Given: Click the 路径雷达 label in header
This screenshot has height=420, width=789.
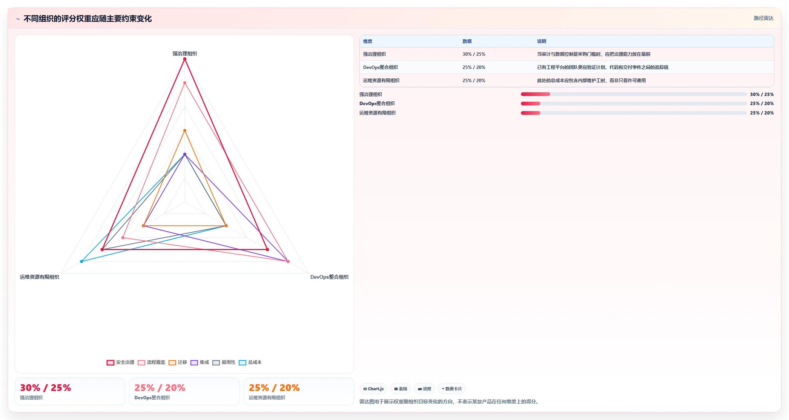Looking at the screenshot, I should tap(763, 18).
